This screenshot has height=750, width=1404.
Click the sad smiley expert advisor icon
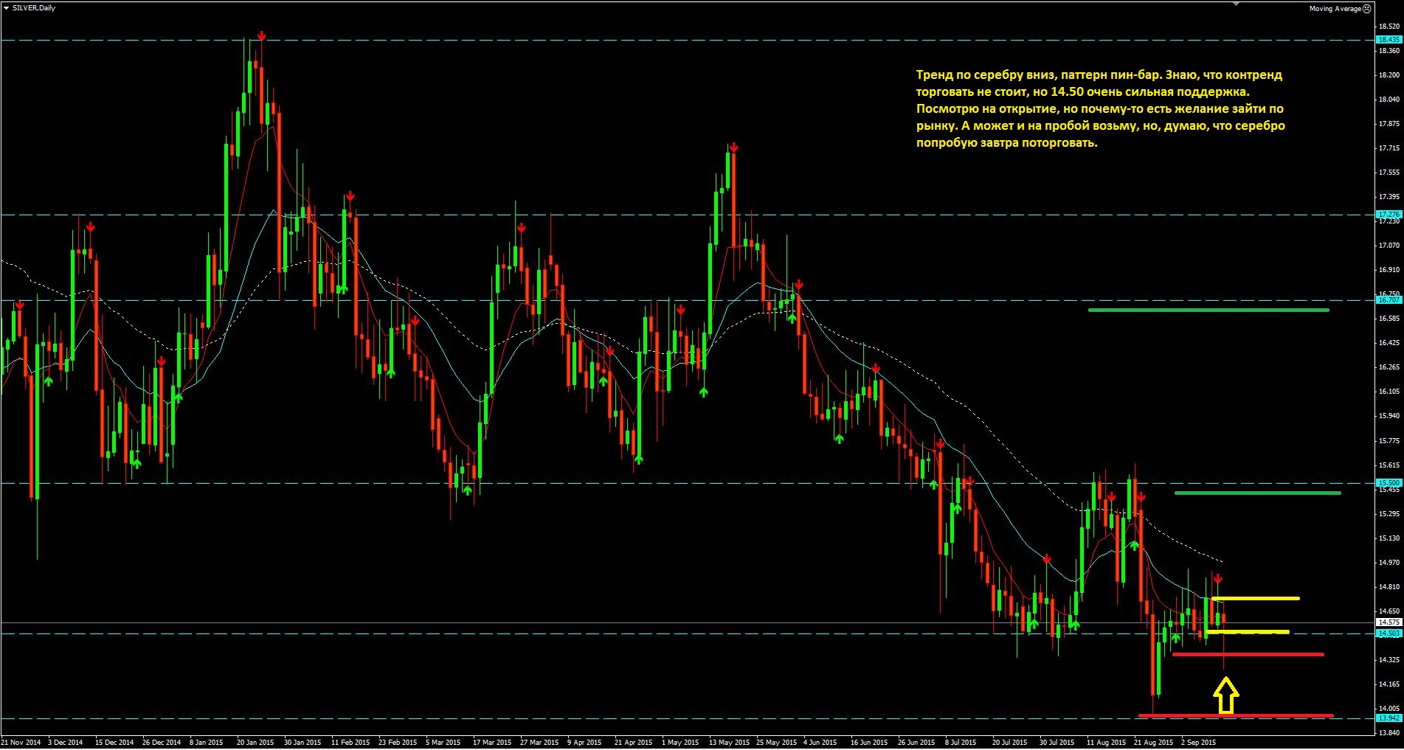coord(1366,9)
